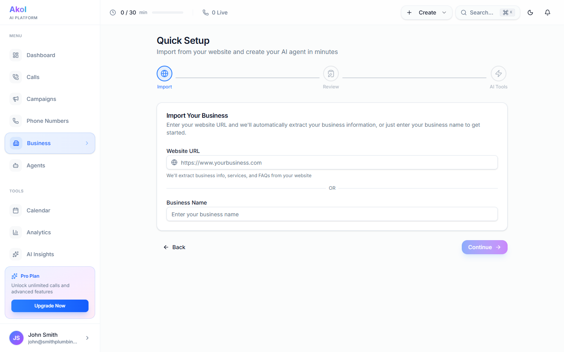Select the Import step in the setup wizard
This screenshot has width=564, height=352.
164,73
